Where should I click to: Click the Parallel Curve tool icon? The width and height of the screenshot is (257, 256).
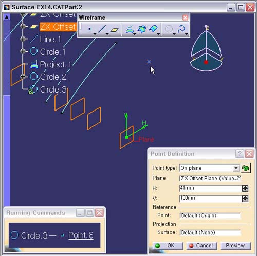click(153, 29)
